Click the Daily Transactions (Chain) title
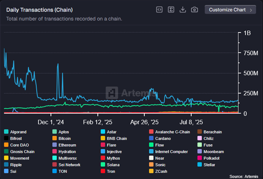This screenshot has height=179, width=263. click(x=40, y=10)
